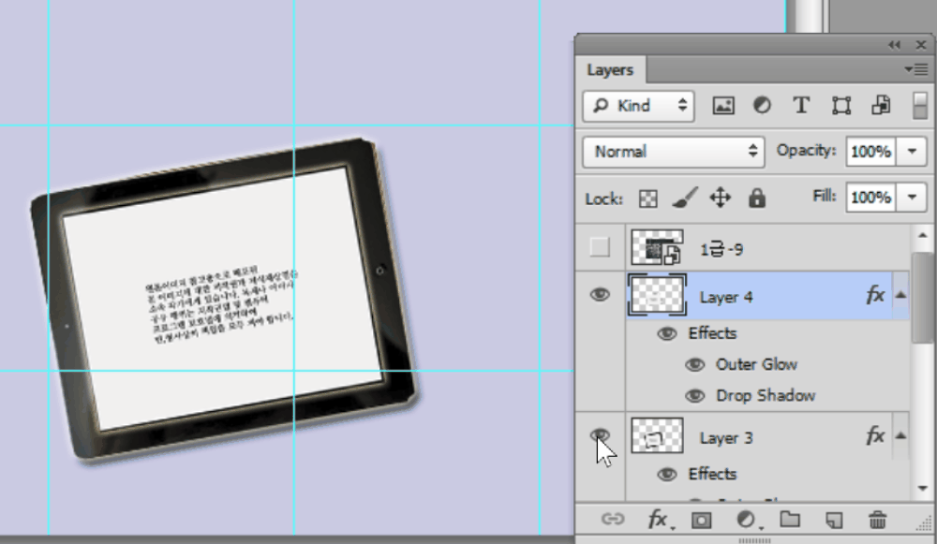The height and width of the screenshot is (544, 937).
Task: Toggle the layer filtering switch
Action: [x=920, y=107]
